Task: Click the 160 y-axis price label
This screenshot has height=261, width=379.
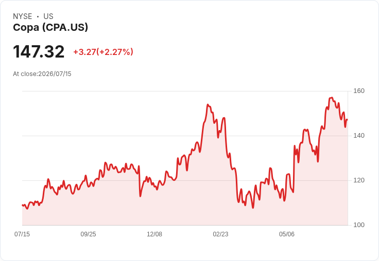Action: [359, 91]
